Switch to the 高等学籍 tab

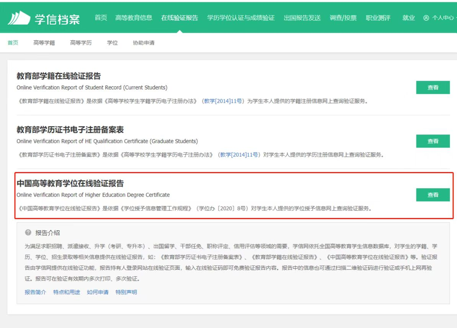tap(44, 43)
